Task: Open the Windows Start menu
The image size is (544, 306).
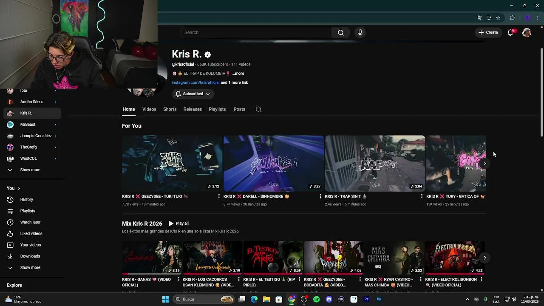Action: (165, 299)
